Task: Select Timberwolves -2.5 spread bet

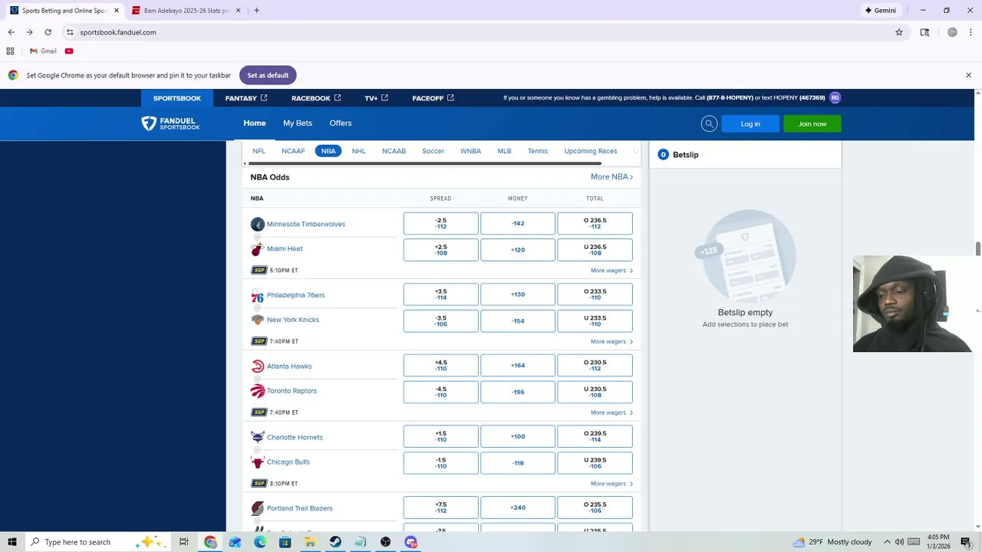Action: pos(441,223)
